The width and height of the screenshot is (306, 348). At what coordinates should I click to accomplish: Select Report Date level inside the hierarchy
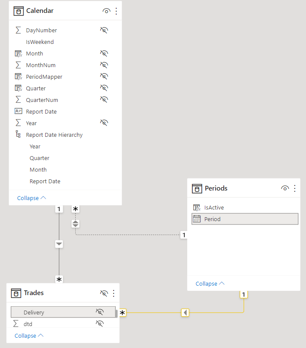pos(45,182)
